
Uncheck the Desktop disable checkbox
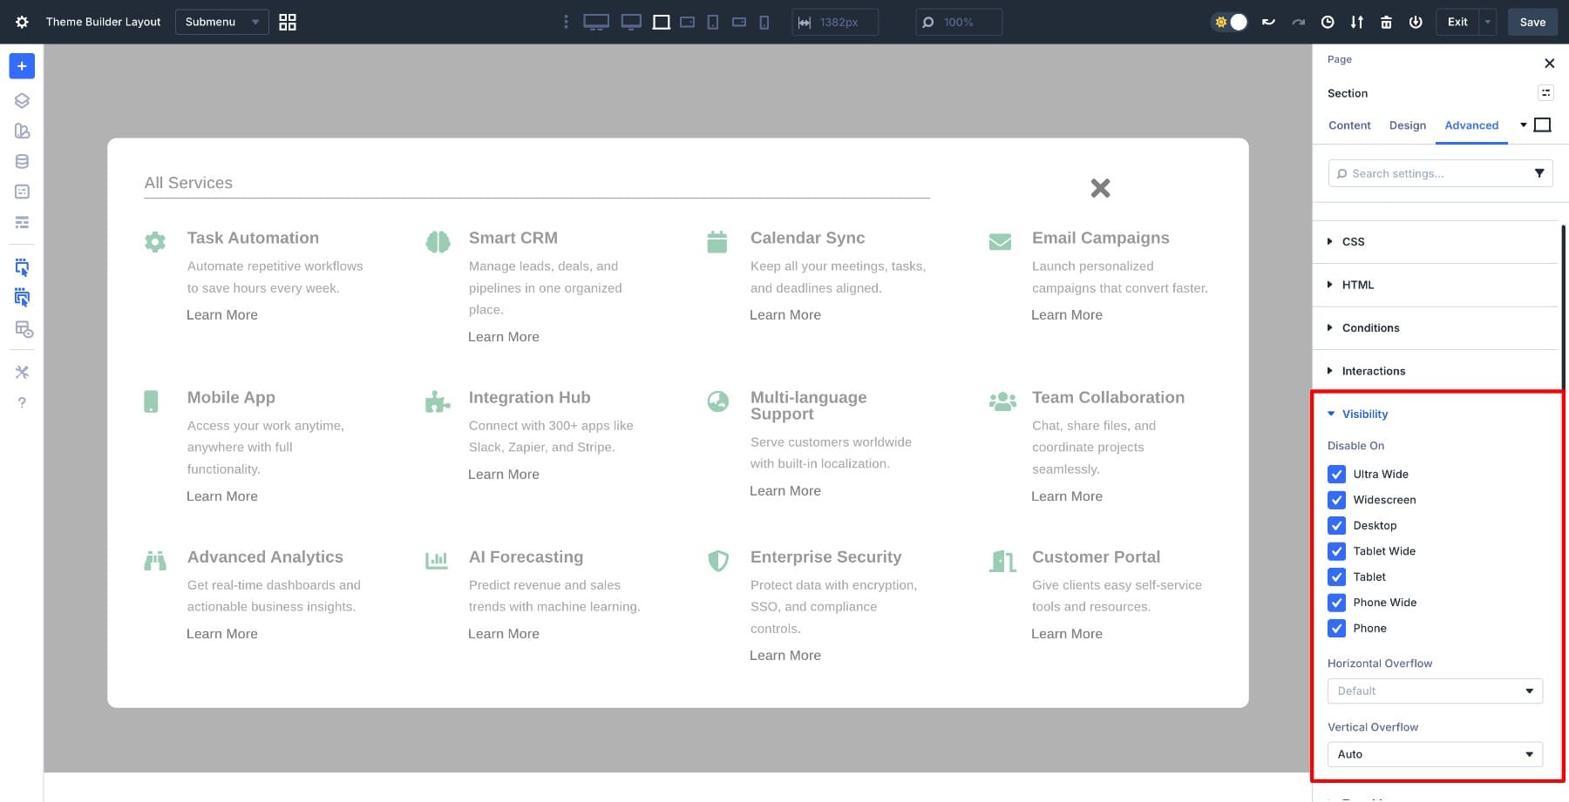click(x=1336, y=526)
